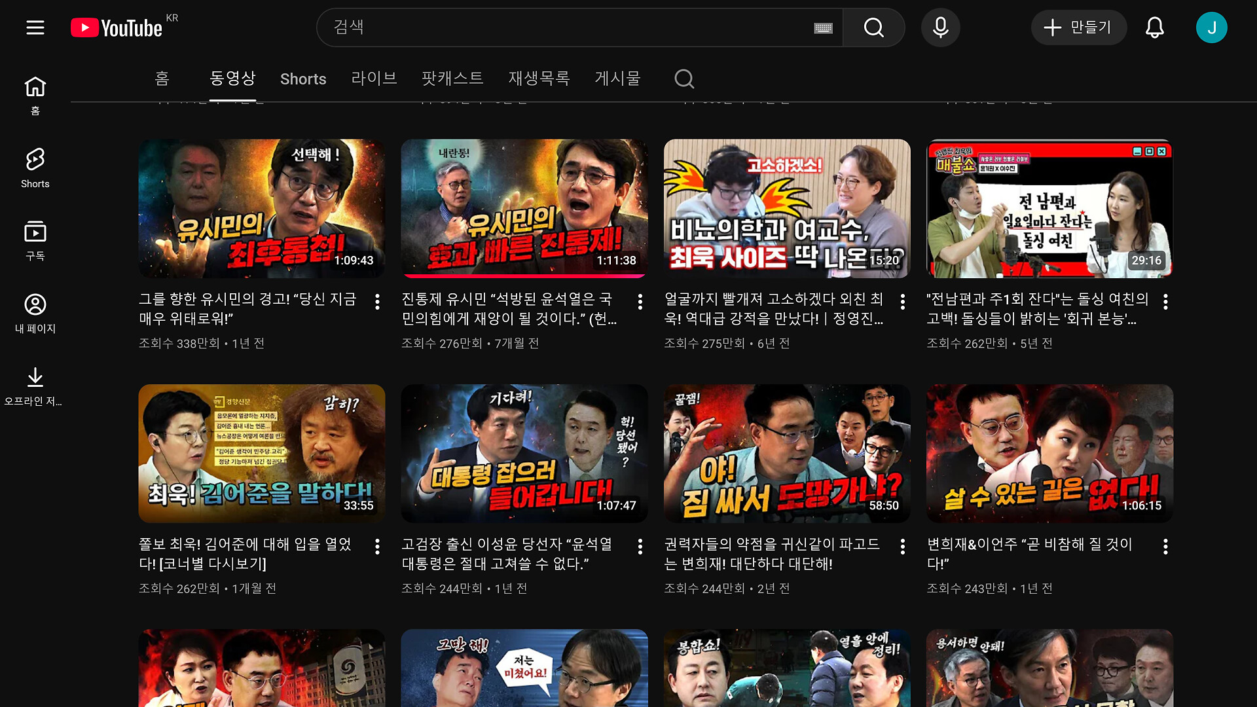The image size is (1257, 707).
Task: Open the notifications bell
Action: pyautogui.click(x=1154, y=27)
